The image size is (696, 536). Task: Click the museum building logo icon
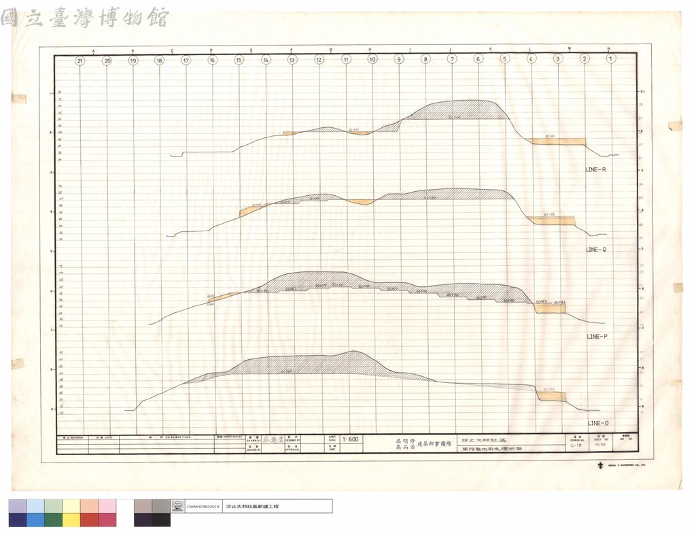click(x=177, y=506)
